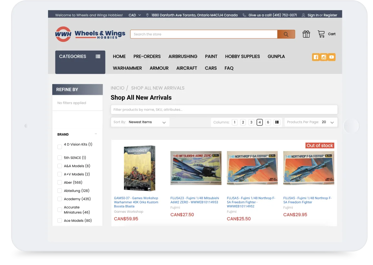
Task: Open the Mitsubishi A6M2 Zero thumbnail
Action: point(196,168)
